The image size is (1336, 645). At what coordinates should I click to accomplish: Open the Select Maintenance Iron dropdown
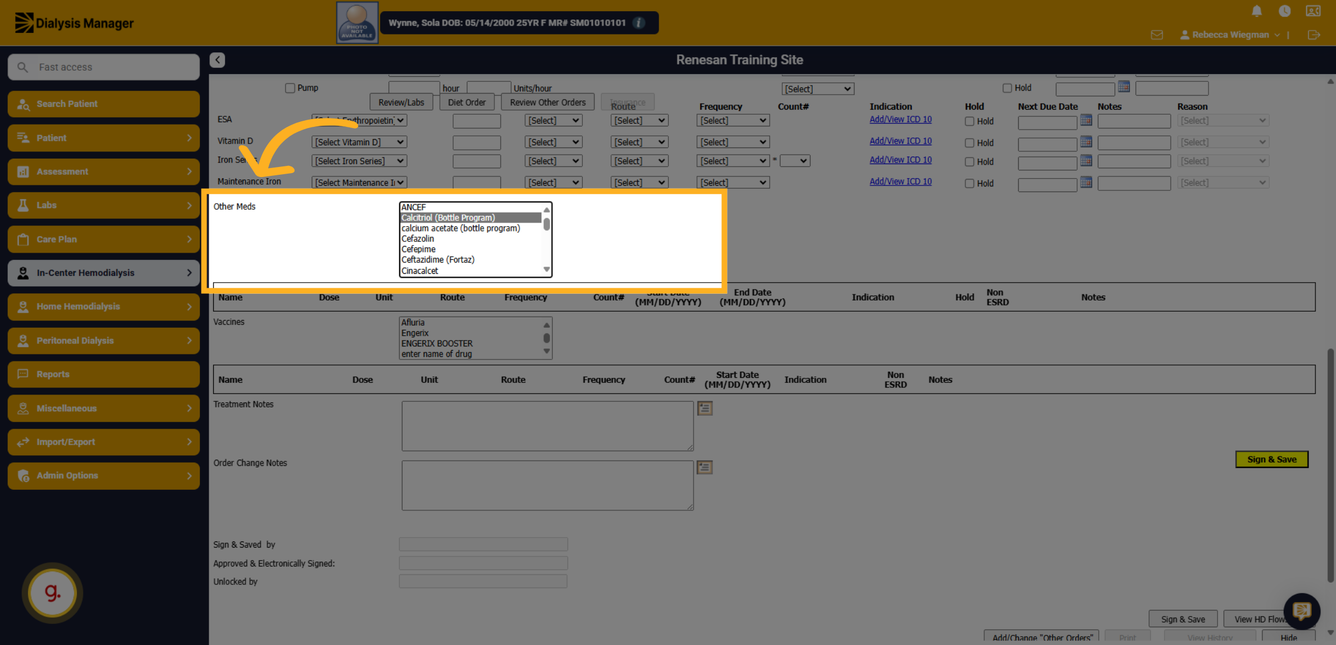(360, 183)
